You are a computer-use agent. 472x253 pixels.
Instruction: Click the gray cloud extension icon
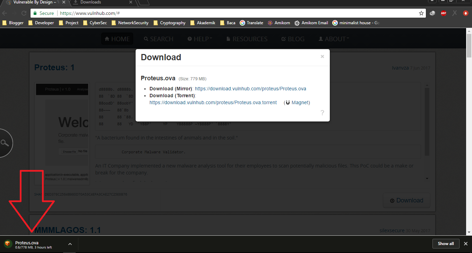pyautogui.click(x=432, y=13)
